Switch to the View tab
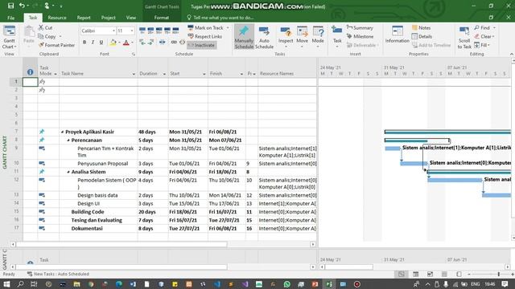The image size is (515, 289). [x=130, y=18]
